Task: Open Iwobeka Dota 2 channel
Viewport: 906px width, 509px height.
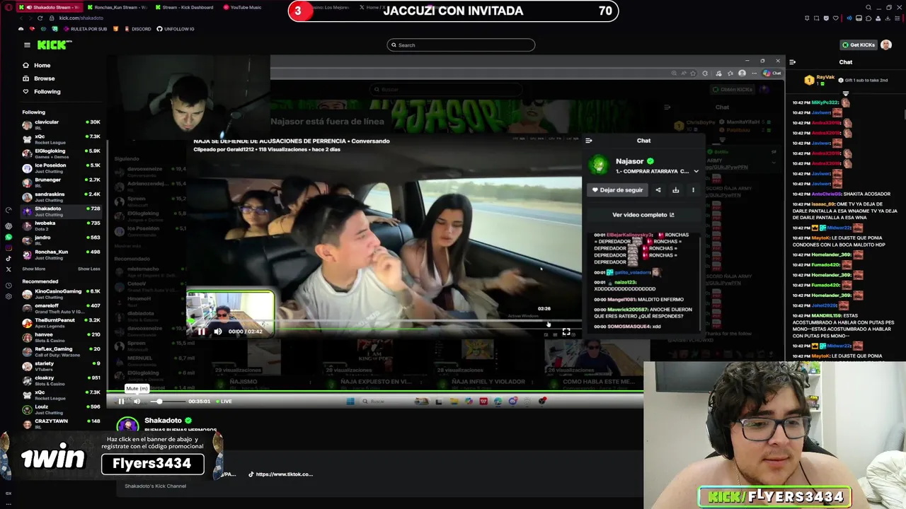Action: 61,226
